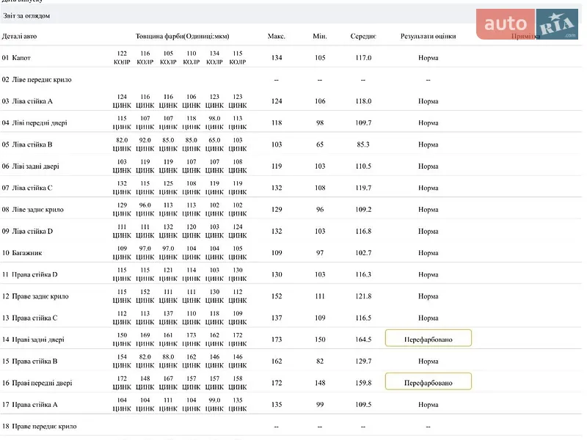Screen dimensions: 587x440
Task: Select the '16 Праві передні двері' row label
Action: [37, 383]
